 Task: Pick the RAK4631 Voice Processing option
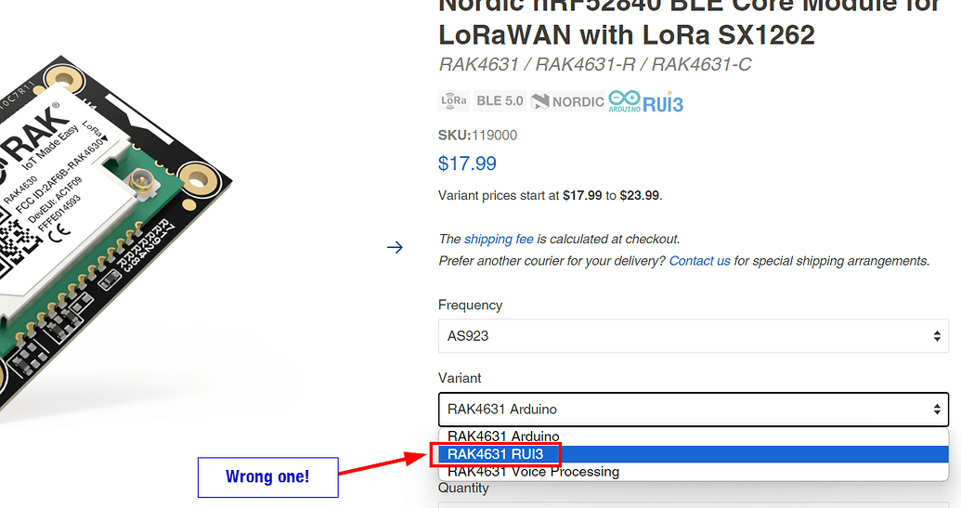tap(533, 472)
